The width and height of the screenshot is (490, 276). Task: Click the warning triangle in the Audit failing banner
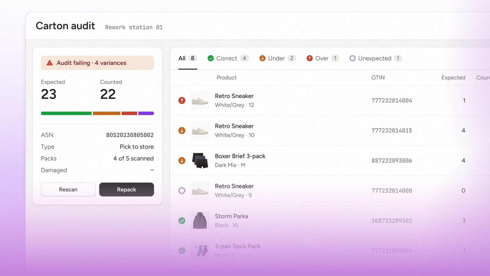click(x=50, y=63)
